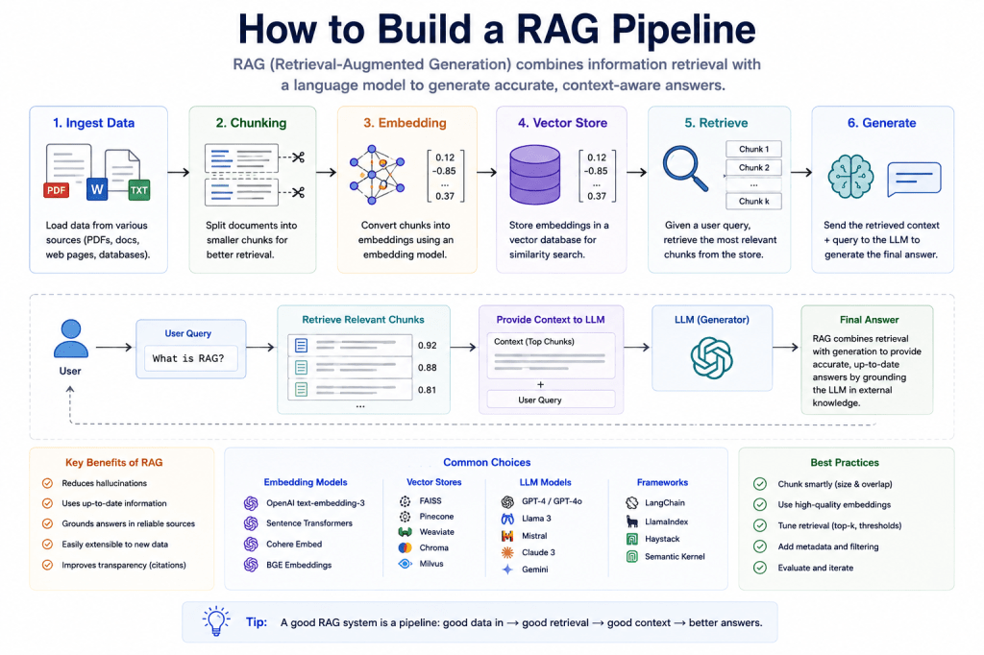
Task: Click the Mistral logo icon
Action: pyautogui.click(x=507, y=536)
